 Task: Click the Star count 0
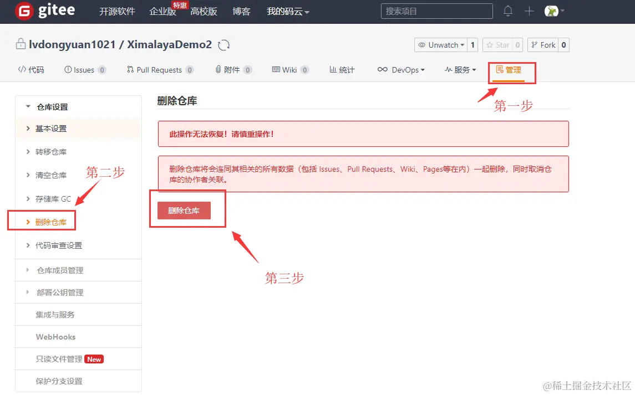[517, 45]
